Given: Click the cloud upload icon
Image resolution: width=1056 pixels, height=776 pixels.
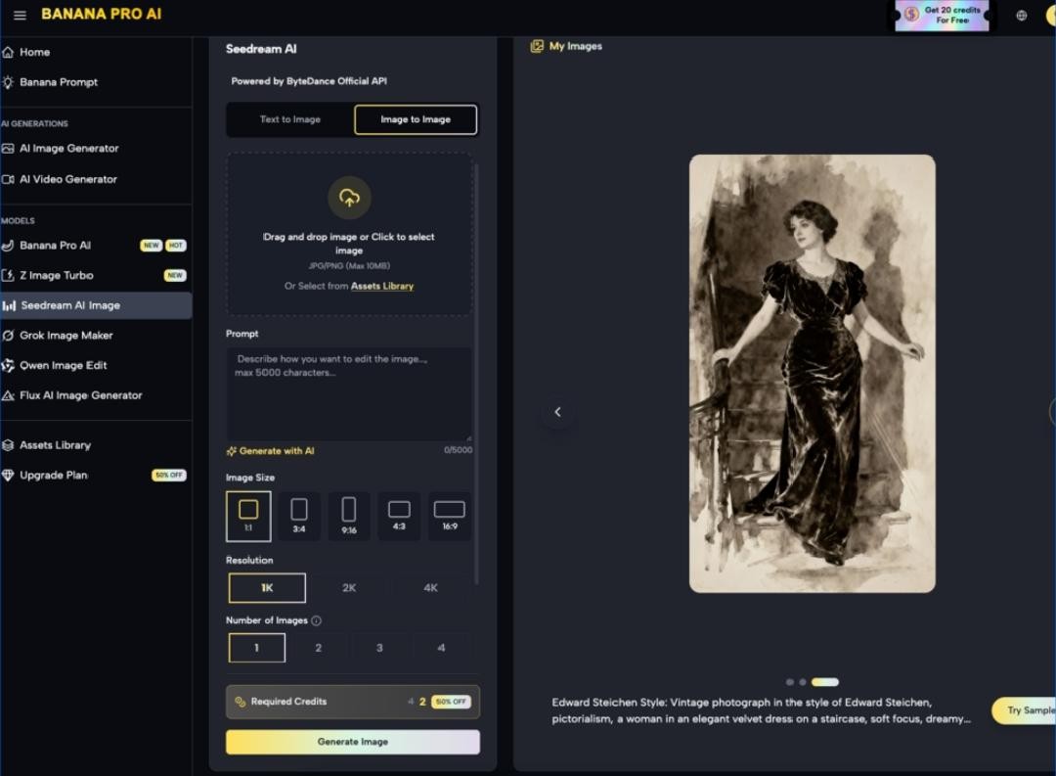Looking at the screenshot, I should (349, 198).
